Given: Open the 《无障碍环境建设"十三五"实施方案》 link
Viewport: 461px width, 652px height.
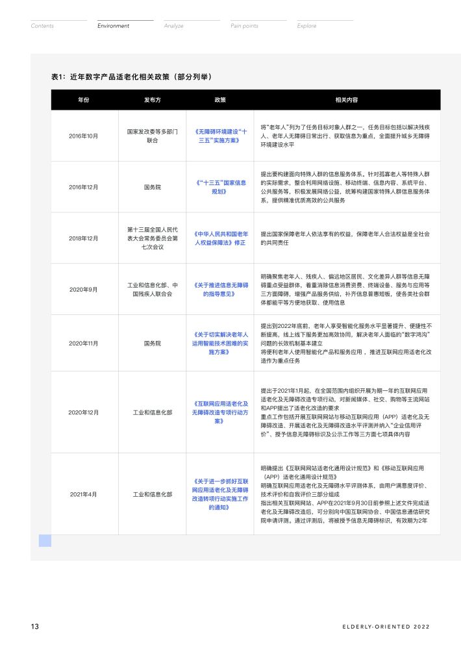Looking at the screenshot, I should [x=220, y=136].
